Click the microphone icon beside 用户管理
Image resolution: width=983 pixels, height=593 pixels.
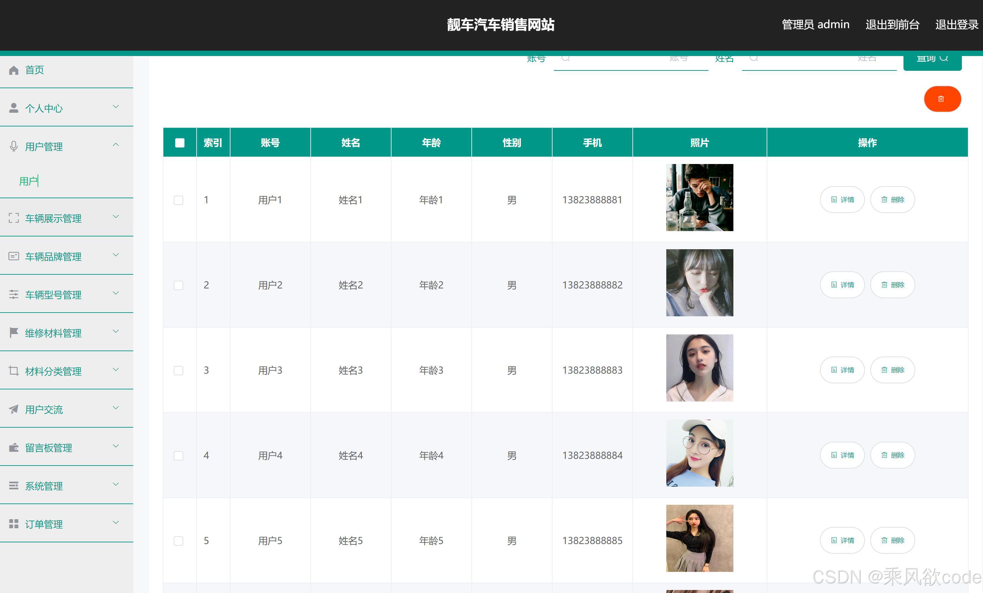point(13,146)
